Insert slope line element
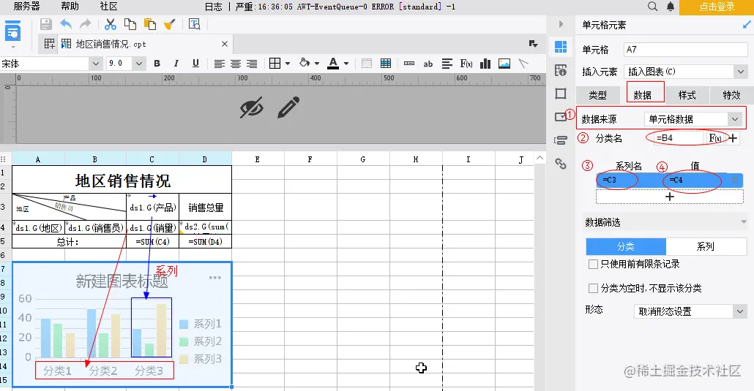 (523, 64)
